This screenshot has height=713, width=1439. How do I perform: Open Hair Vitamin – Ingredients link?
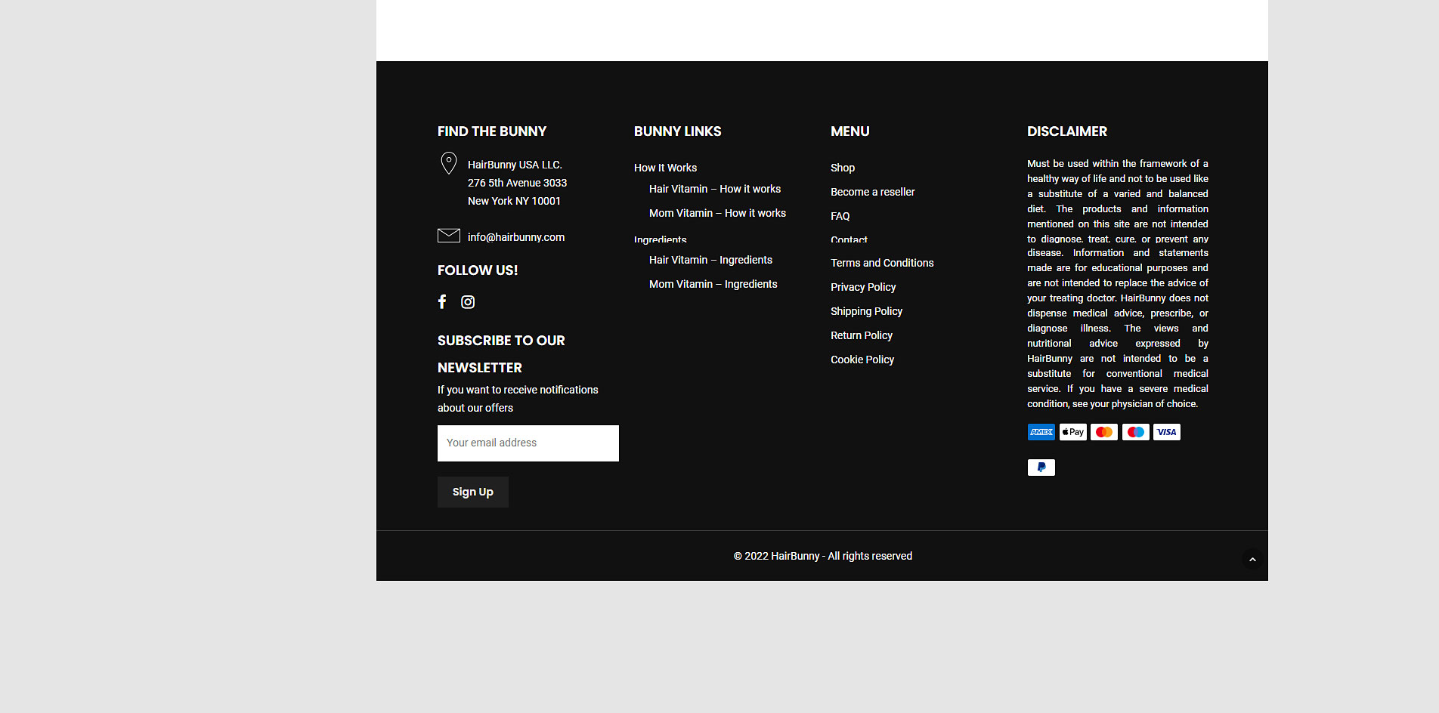pyautogui.click(x=710, y=260)
